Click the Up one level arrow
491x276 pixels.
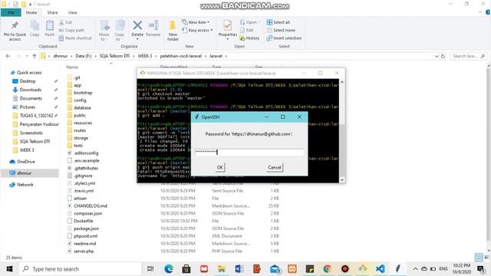(34, 56)
